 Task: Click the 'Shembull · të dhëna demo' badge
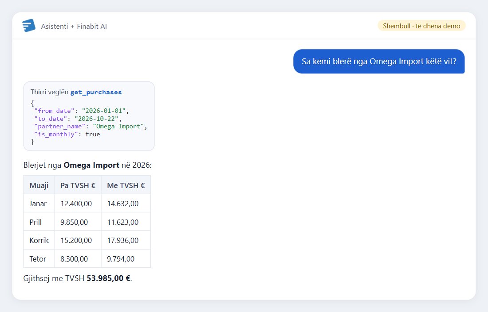pos(421,26)
